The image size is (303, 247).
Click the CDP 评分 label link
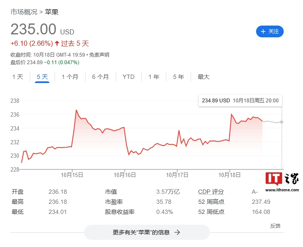(x=211, y=192)
